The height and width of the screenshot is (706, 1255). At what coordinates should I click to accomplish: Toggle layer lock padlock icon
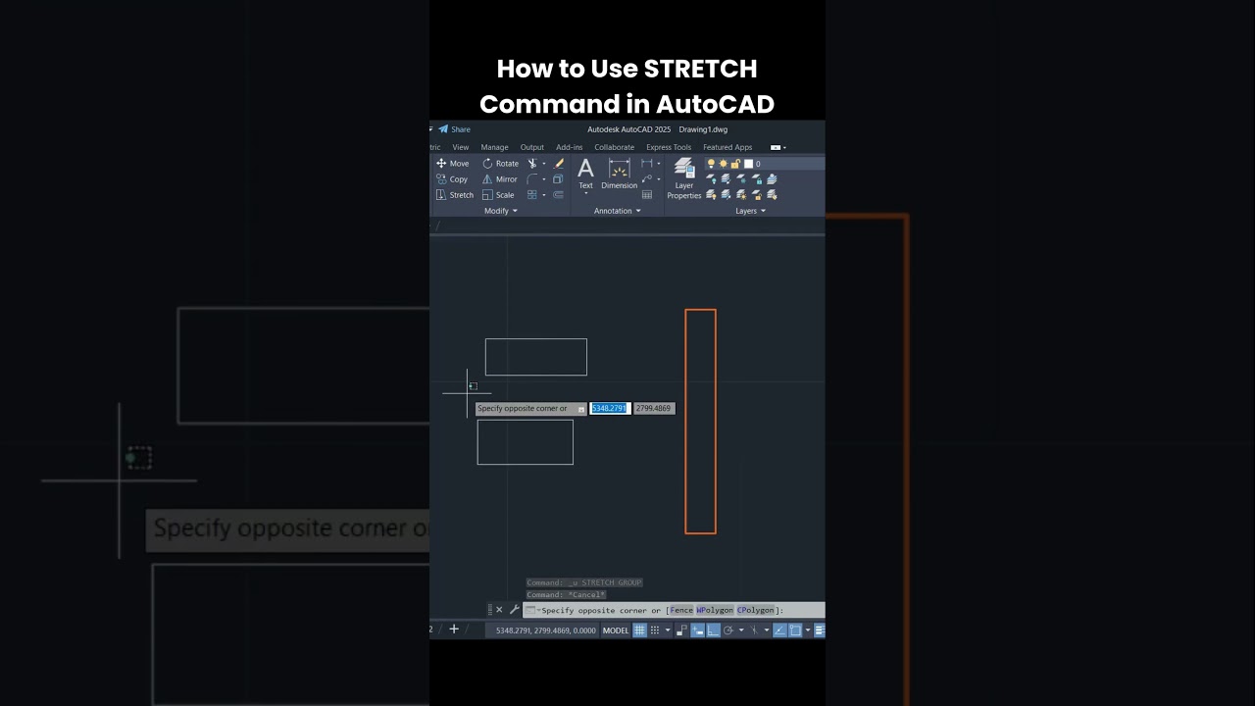click(x=735, y=164)
